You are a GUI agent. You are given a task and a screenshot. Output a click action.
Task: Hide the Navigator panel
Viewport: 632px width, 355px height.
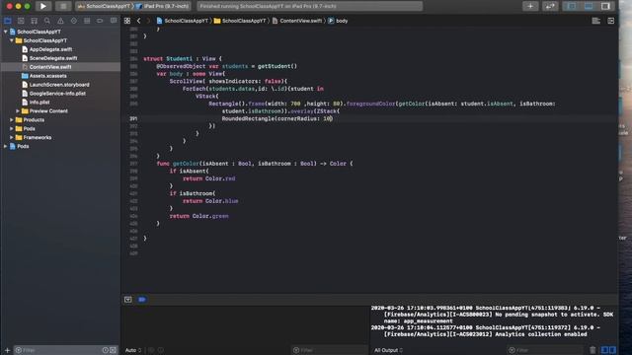pos(572,6)
